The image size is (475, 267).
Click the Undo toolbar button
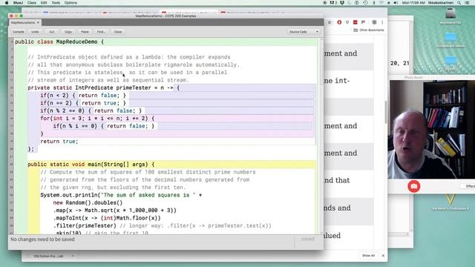coord(35,32)
